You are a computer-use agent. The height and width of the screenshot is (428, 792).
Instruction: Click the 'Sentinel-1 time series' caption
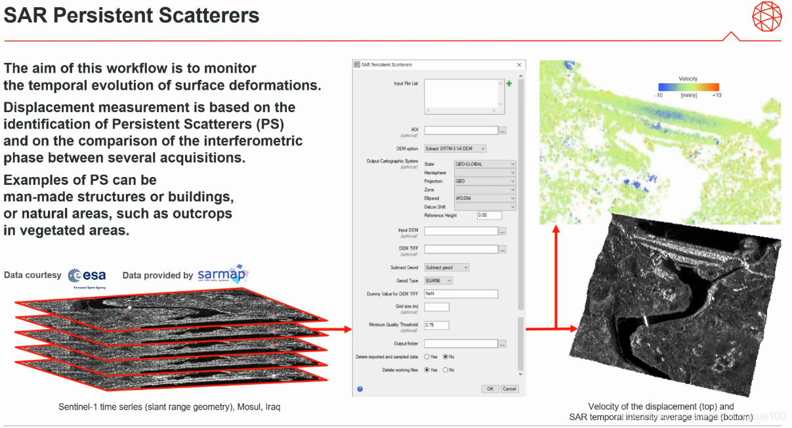(x=169, y=407)
